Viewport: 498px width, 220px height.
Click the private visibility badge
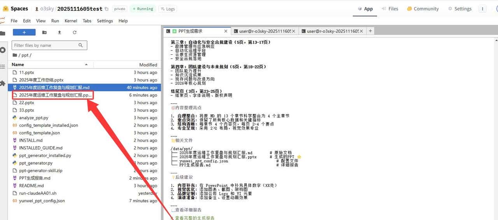tap(120, 9)
